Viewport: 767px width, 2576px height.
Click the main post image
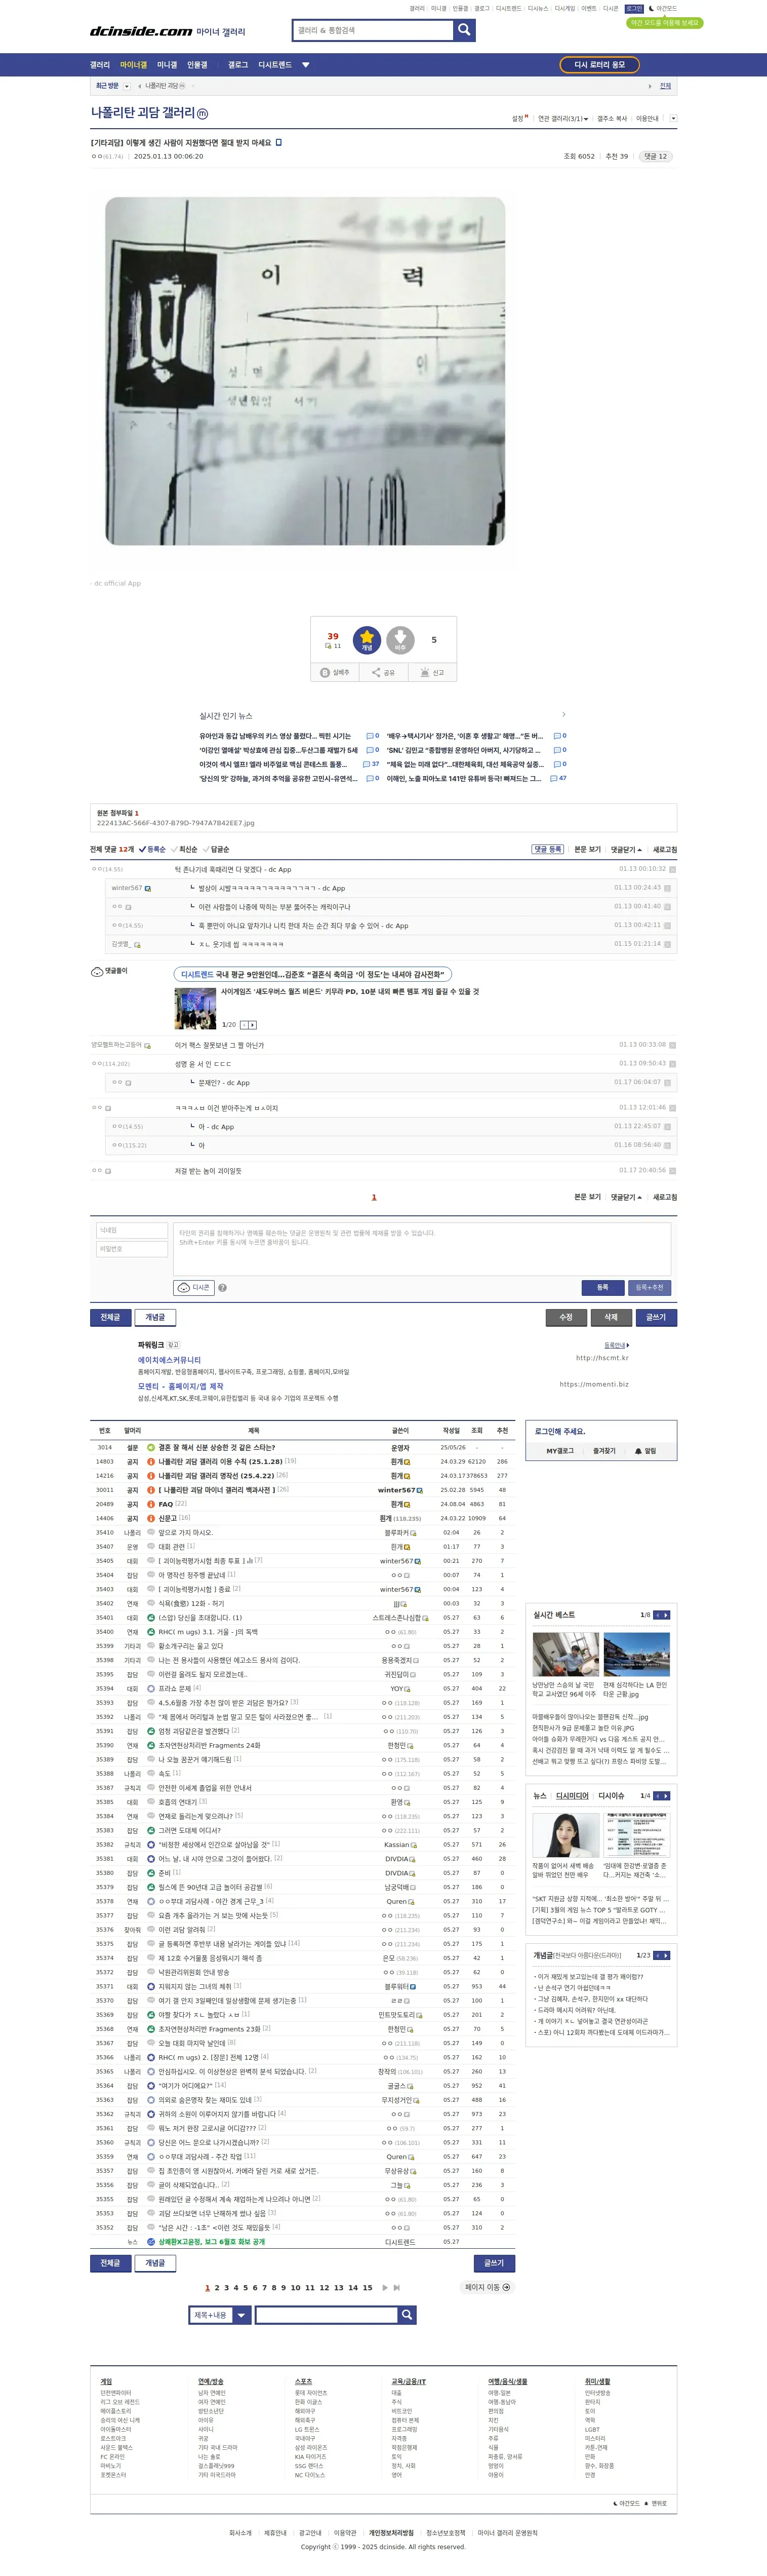305,371
